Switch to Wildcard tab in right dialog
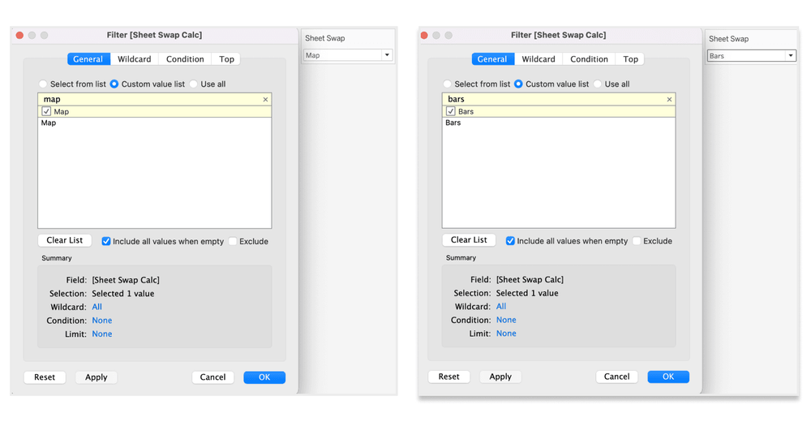Viewport: 811px width, 422px height. 539,59
